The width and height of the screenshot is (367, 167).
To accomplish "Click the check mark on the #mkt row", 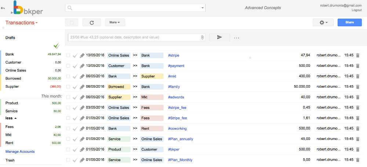I will tap(75, 76).
